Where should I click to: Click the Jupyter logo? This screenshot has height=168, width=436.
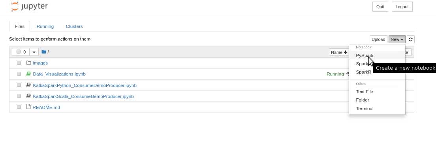click(29, 6)
